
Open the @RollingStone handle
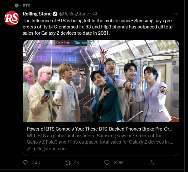[74, 14]
